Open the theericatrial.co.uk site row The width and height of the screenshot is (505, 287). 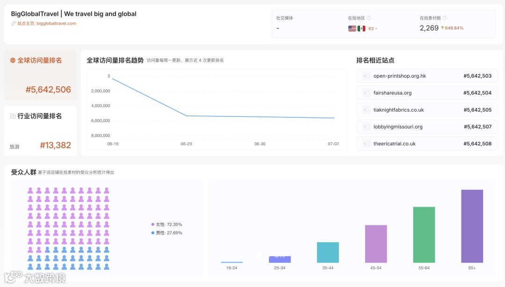(x=427, y=143)
